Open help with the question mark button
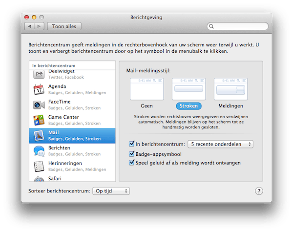The height and width of the screenshot is (232, 293). coord(259,191)
